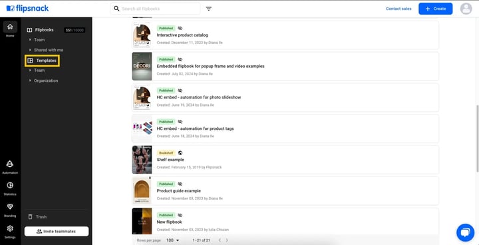The height and width of the screenshot is (245, 479).
Task: Open Product guide example title
Action: [179, 191]
